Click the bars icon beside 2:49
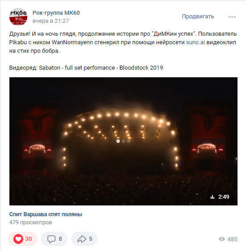 click(x=212, y=197)
